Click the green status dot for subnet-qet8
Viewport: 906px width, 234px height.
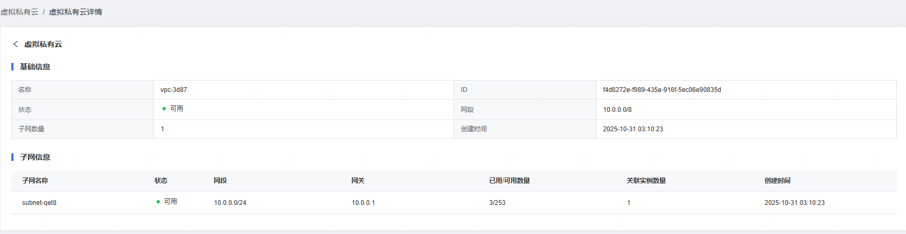pyautogui.click(x=158, y=202)
